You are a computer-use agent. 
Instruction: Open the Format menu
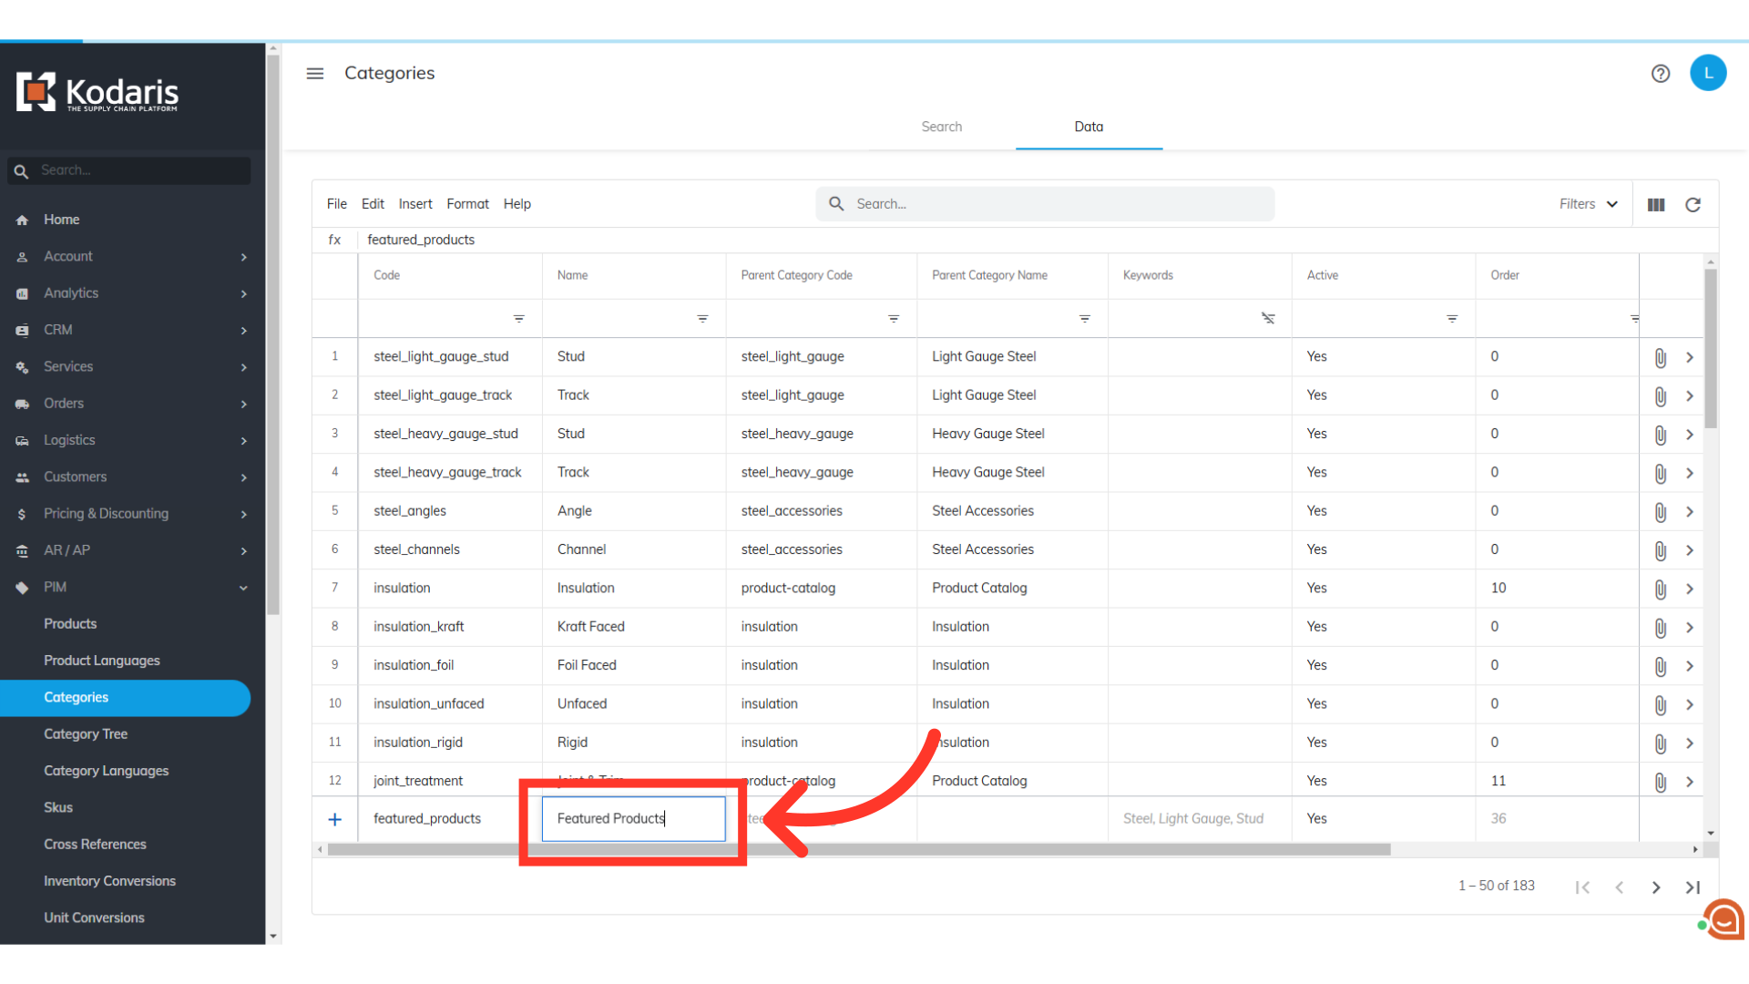tap(467, 204)
